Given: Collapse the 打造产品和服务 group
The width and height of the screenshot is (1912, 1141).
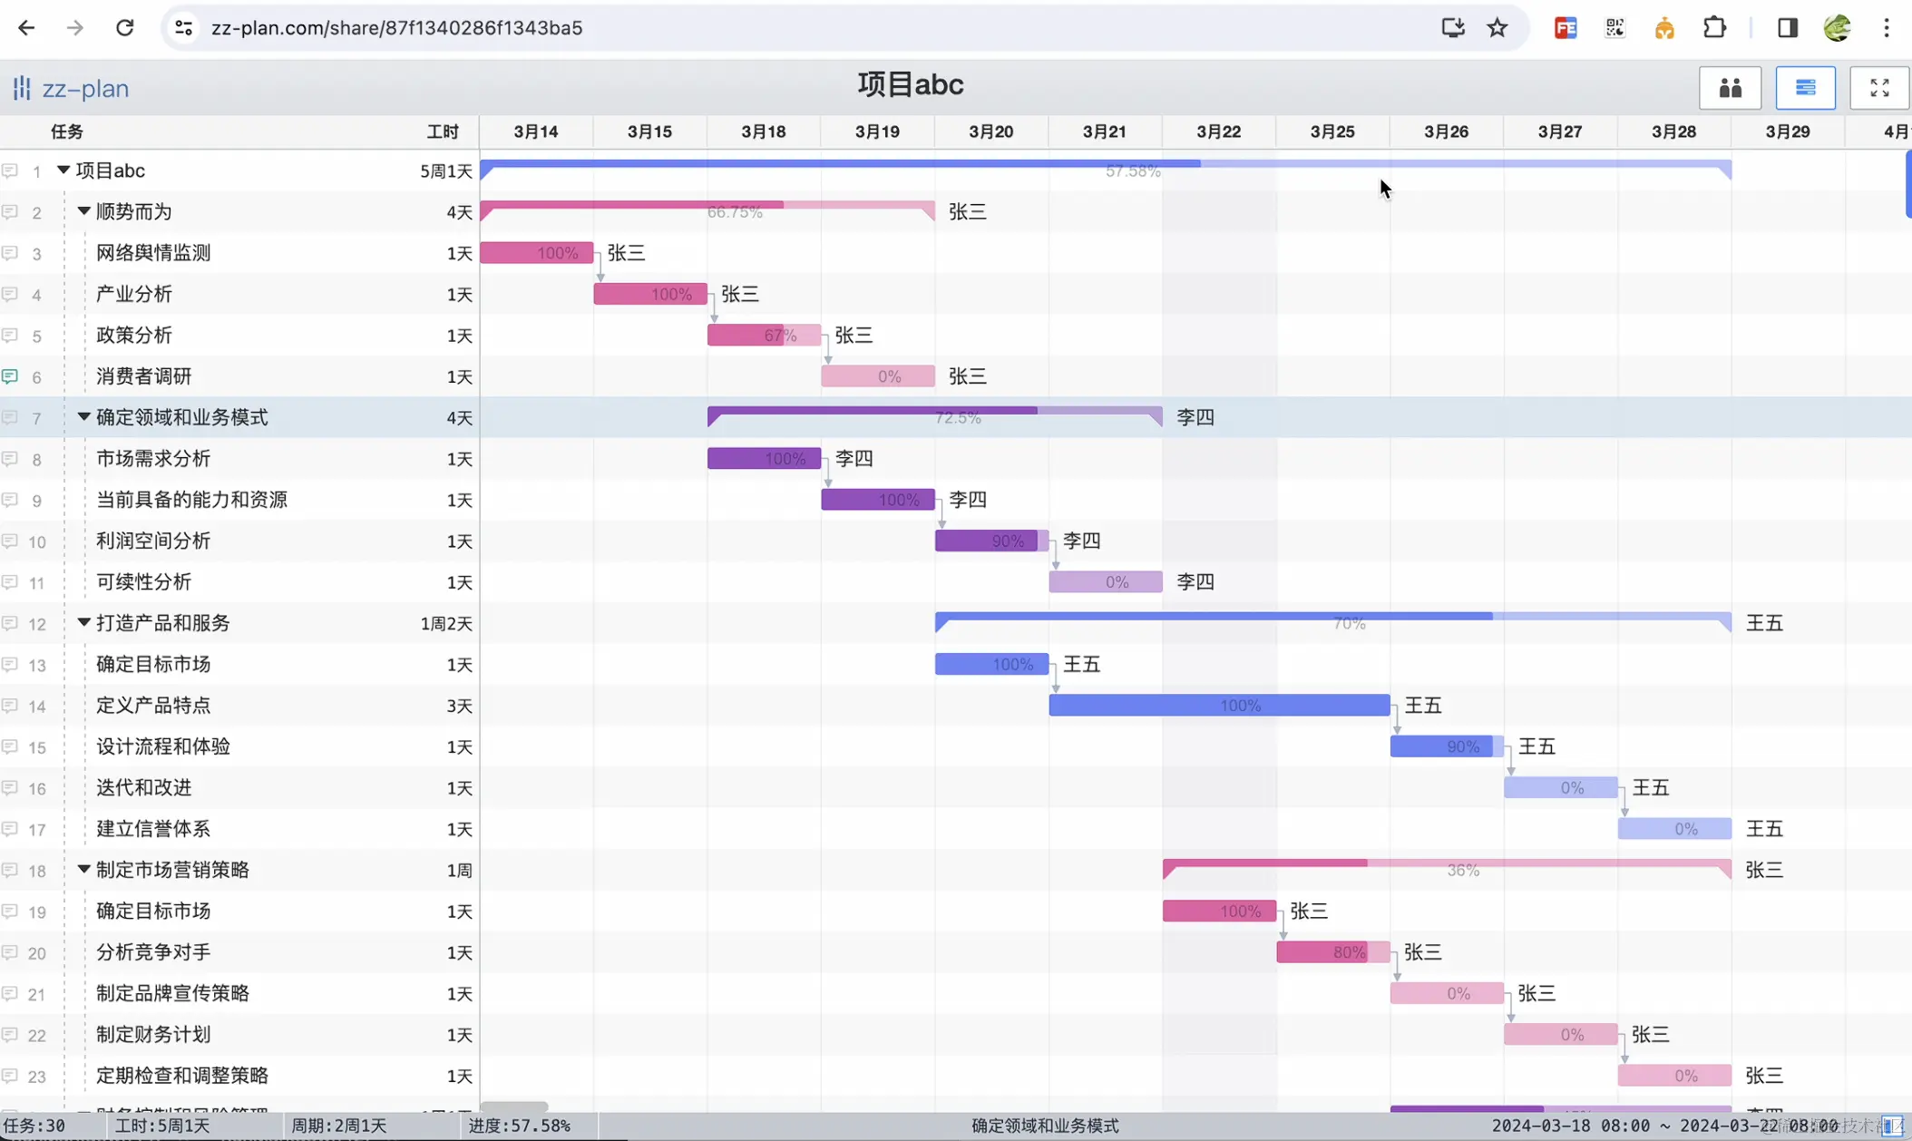Looking at the screenshot, I should (83, 623).
